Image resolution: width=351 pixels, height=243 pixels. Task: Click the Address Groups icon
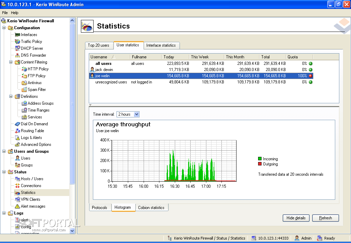(24, 103)
